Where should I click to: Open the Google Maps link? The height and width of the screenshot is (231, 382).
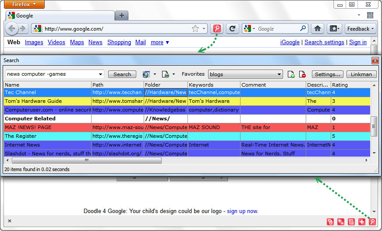click(77, 42)
